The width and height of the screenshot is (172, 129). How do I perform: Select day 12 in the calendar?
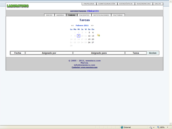(x=89, y=36)
